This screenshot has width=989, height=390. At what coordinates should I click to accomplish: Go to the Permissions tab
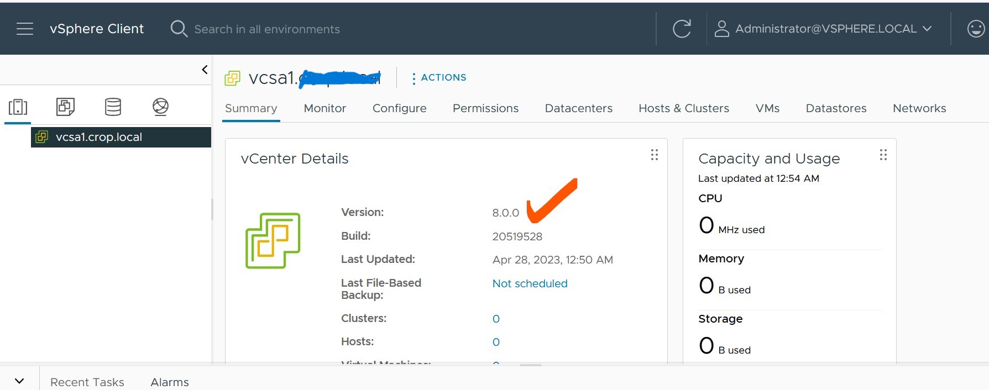pos(485,108)
